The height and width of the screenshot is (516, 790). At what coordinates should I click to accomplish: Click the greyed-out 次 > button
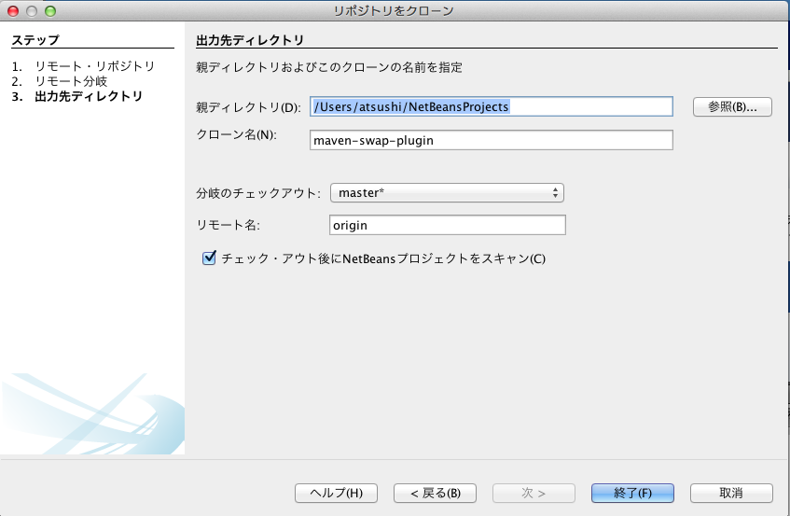pyautogui.click(x=533, y=493)
